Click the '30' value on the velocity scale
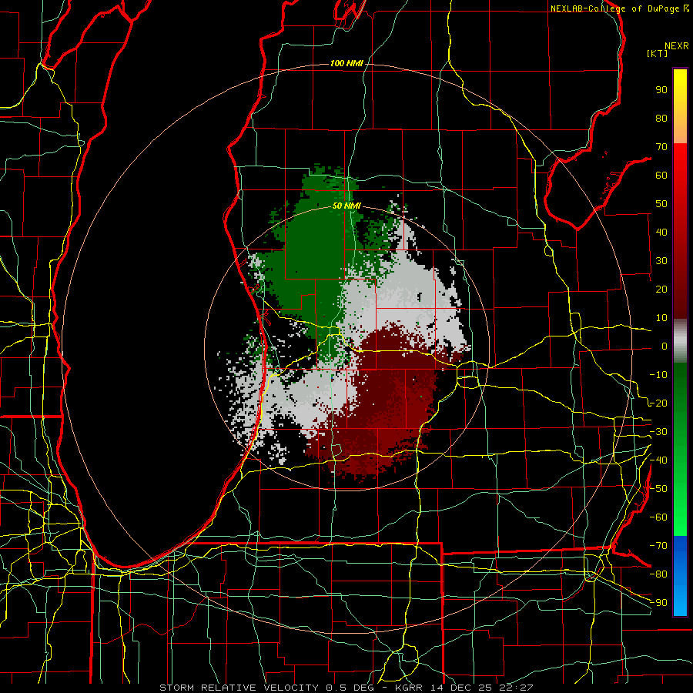 tap(661, 261)
